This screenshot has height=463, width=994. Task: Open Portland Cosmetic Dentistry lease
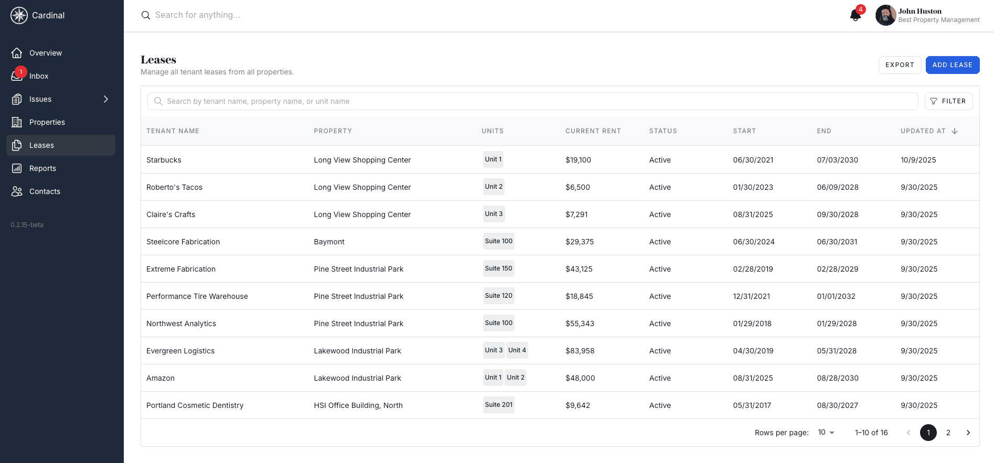coord(560,405)
